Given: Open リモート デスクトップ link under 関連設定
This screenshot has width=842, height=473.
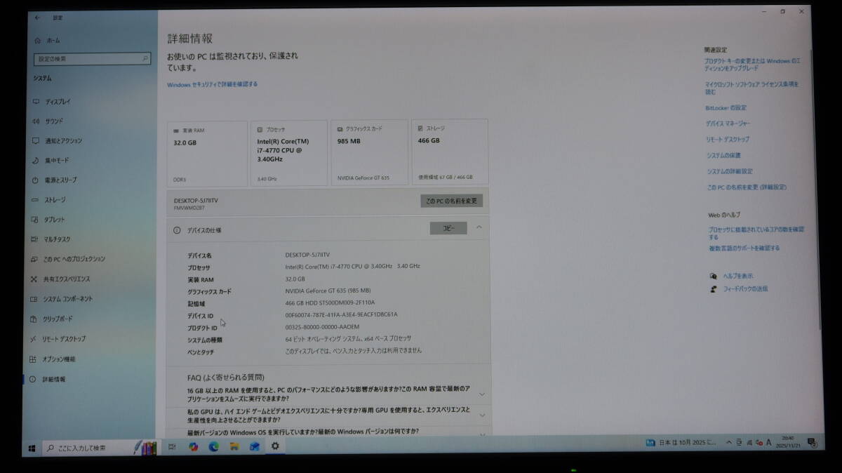Looking at the screenshot, I should tap(728, 140).
